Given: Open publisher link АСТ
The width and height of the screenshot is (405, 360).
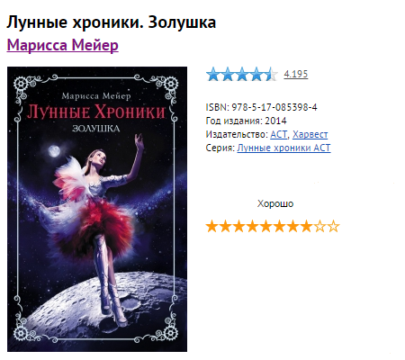Looking at the screenshot, I should tap(279, 134).
